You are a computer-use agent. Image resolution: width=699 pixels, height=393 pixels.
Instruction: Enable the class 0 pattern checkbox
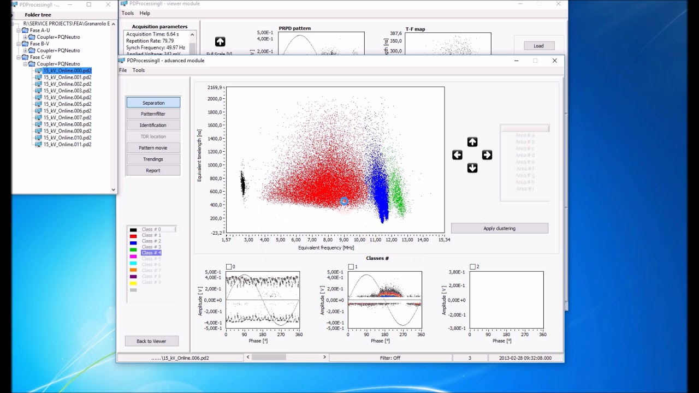point(229,267)
